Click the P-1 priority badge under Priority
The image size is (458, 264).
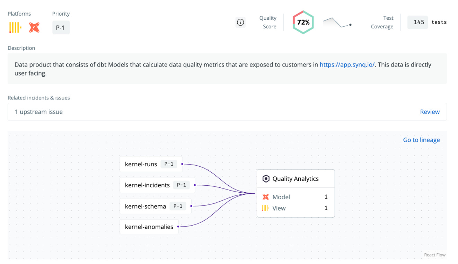point(61,27)
